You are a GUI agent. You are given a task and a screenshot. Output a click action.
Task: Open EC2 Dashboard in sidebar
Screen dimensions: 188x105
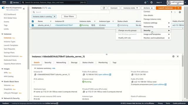(x=10, y=14)
